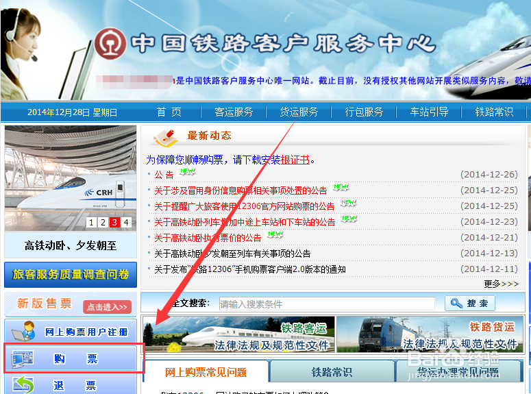Click the date (2014-12-13) in news list
531x394 pixels.
489,253
